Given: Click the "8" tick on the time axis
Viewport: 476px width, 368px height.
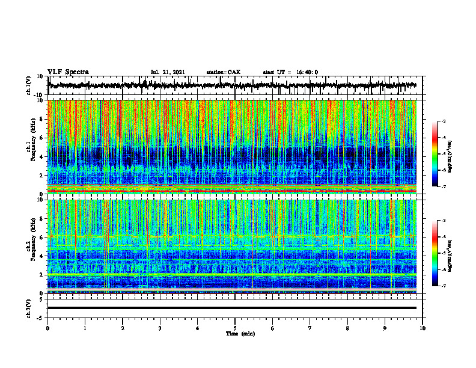Looking at the screenshot, I should 347,328.
